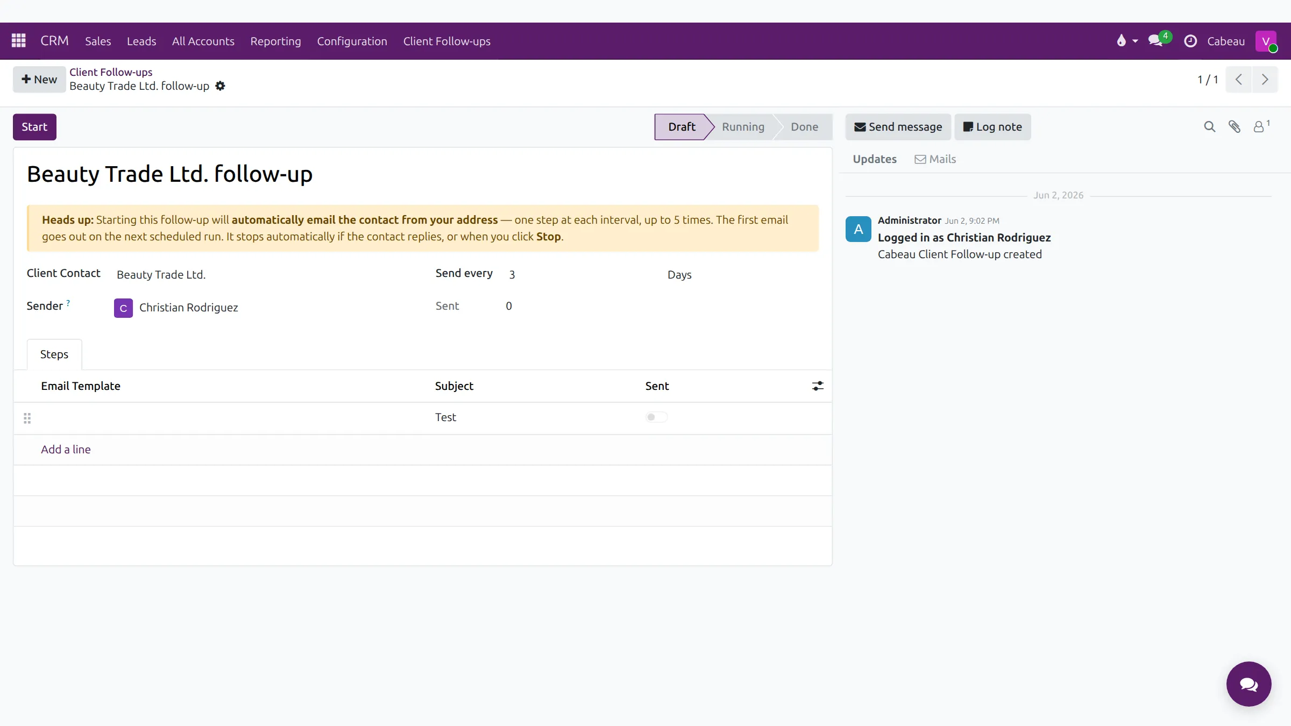Select the Steps tab

tap(54, 354)
